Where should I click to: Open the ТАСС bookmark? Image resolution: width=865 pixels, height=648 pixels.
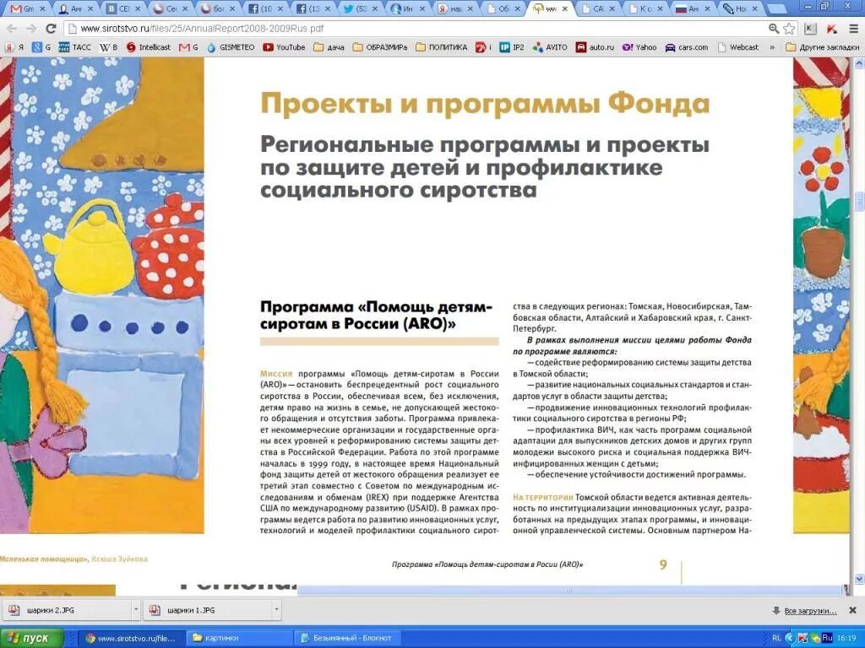coord(74,47)
